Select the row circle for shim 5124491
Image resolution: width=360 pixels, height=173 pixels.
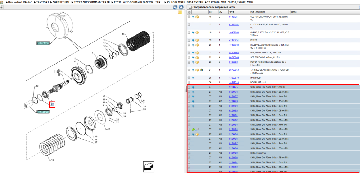[189, 163]
